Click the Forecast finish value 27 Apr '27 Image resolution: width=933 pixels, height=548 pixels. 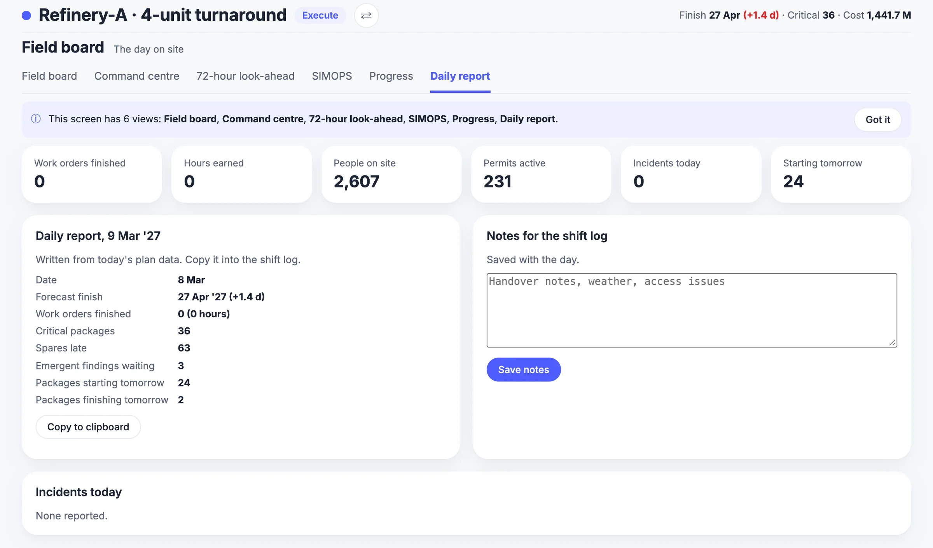(x=221, y=297)
